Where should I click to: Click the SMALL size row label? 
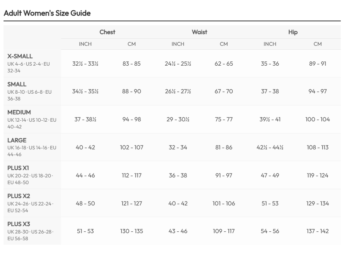(17, 84)
